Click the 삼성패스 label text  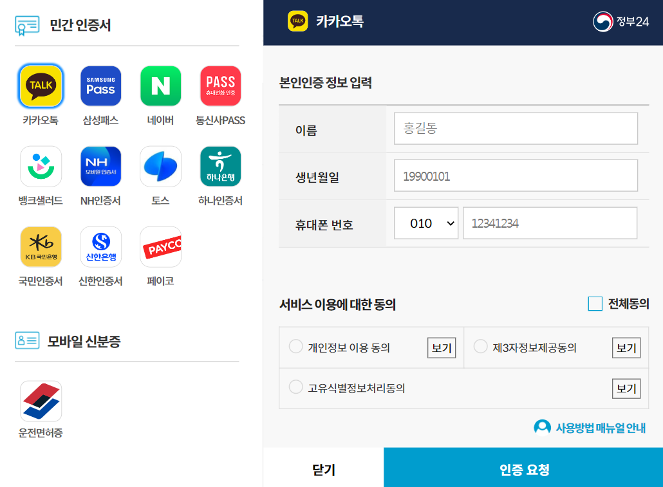click(x=100, y=120)
